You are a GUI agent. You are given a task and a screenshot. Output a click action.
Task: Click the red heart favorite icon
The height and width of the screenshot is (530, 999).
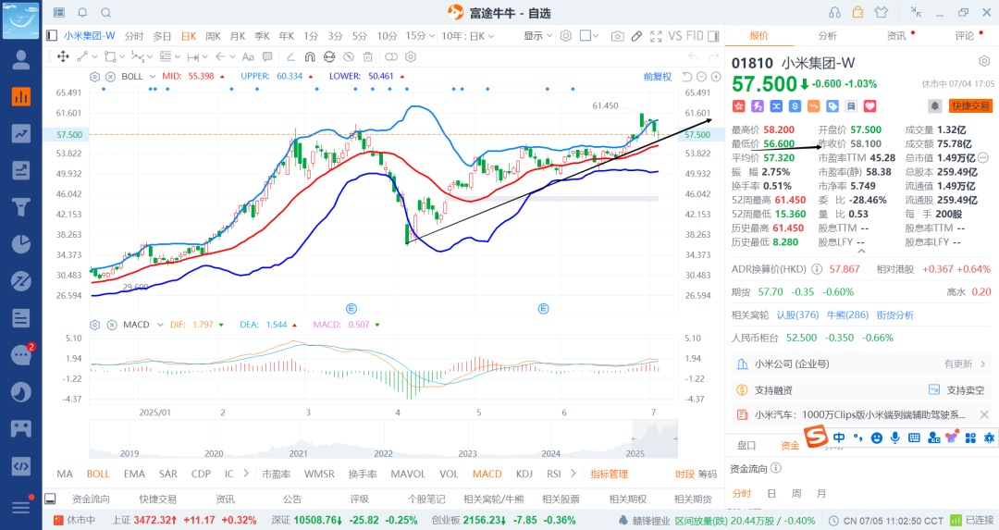coord(869,106)
